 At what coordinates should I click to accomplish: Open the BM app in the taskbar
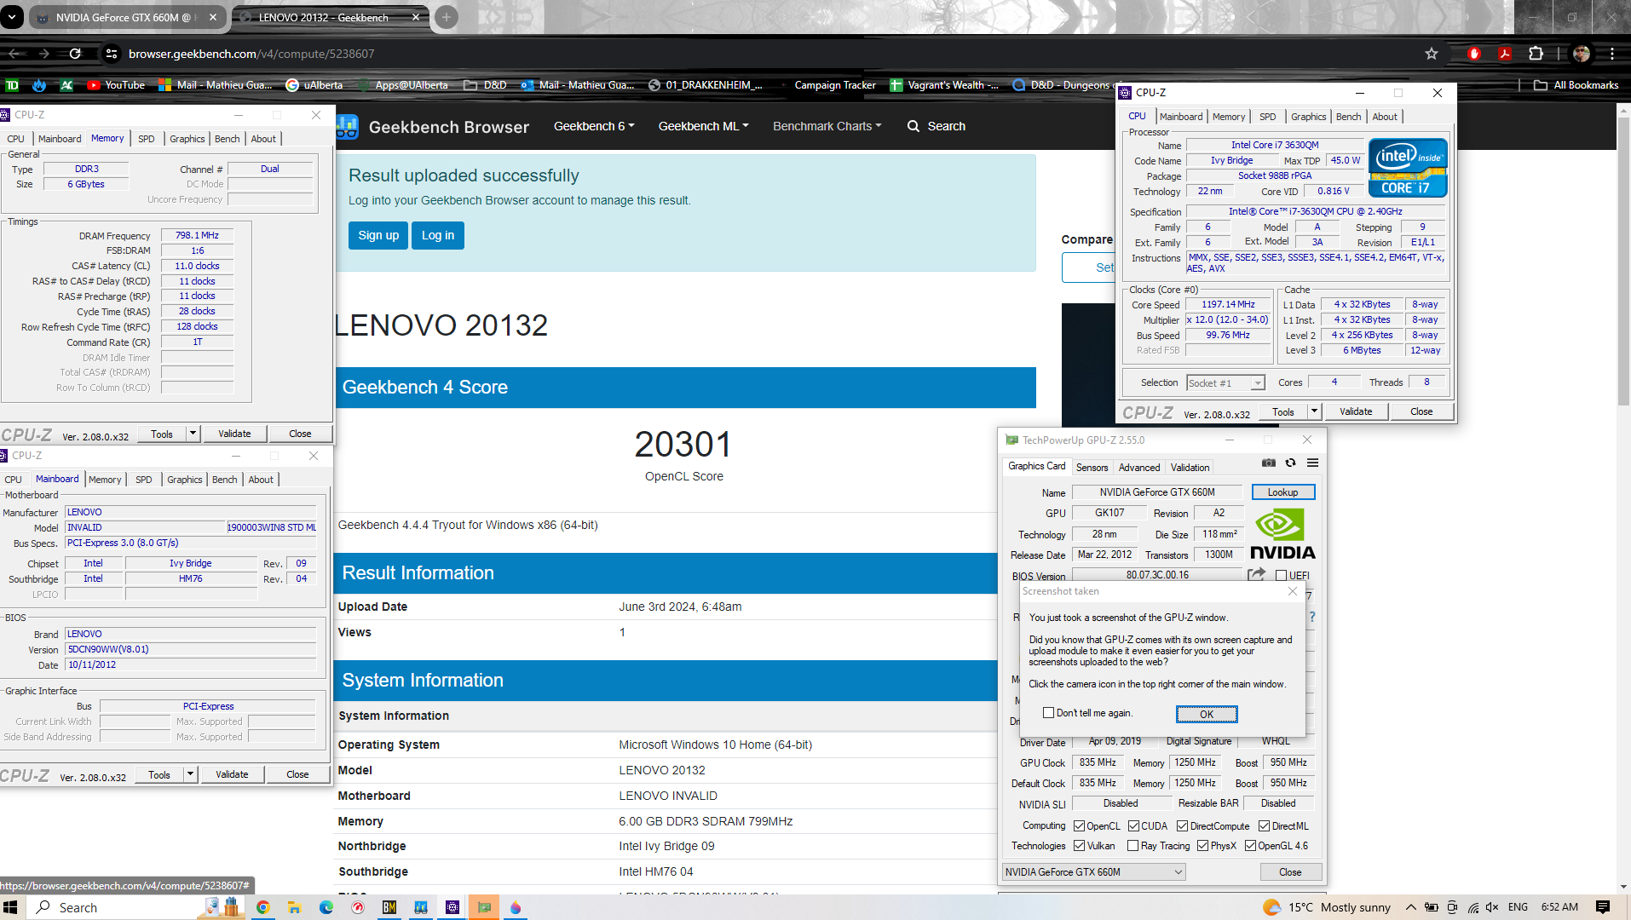389,907
